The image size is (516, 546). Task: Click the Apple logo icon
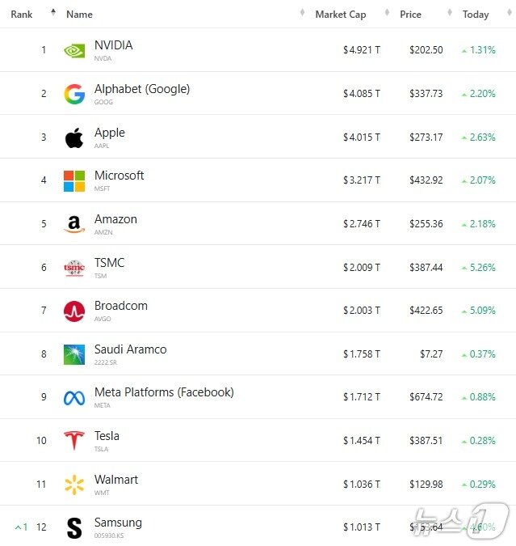tap(74, 138)
